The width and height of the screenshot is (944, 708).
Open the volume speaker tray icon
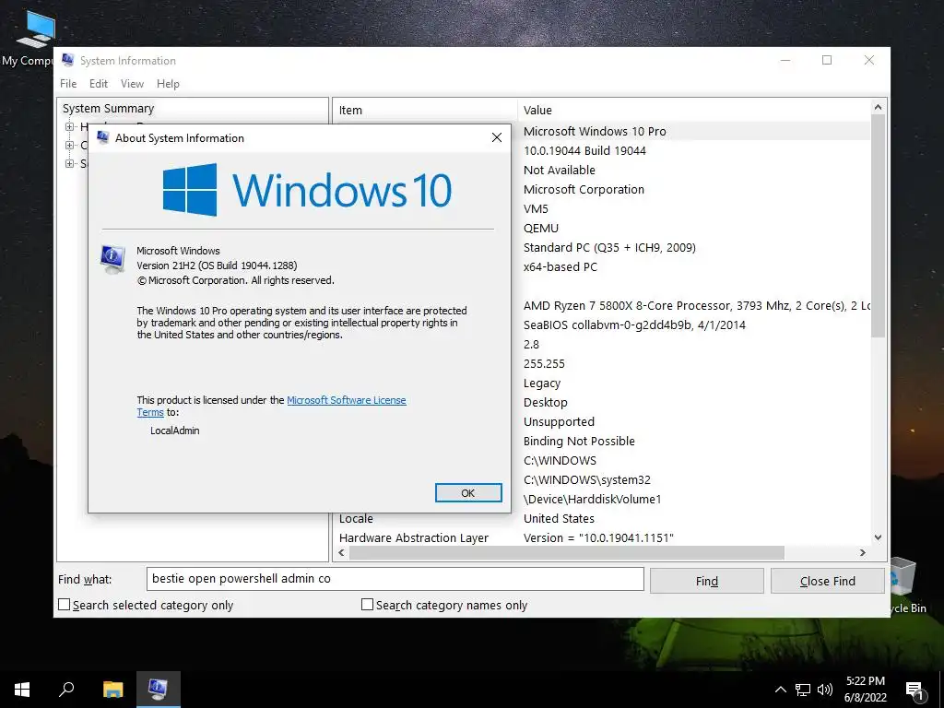(x=825, y=690)
